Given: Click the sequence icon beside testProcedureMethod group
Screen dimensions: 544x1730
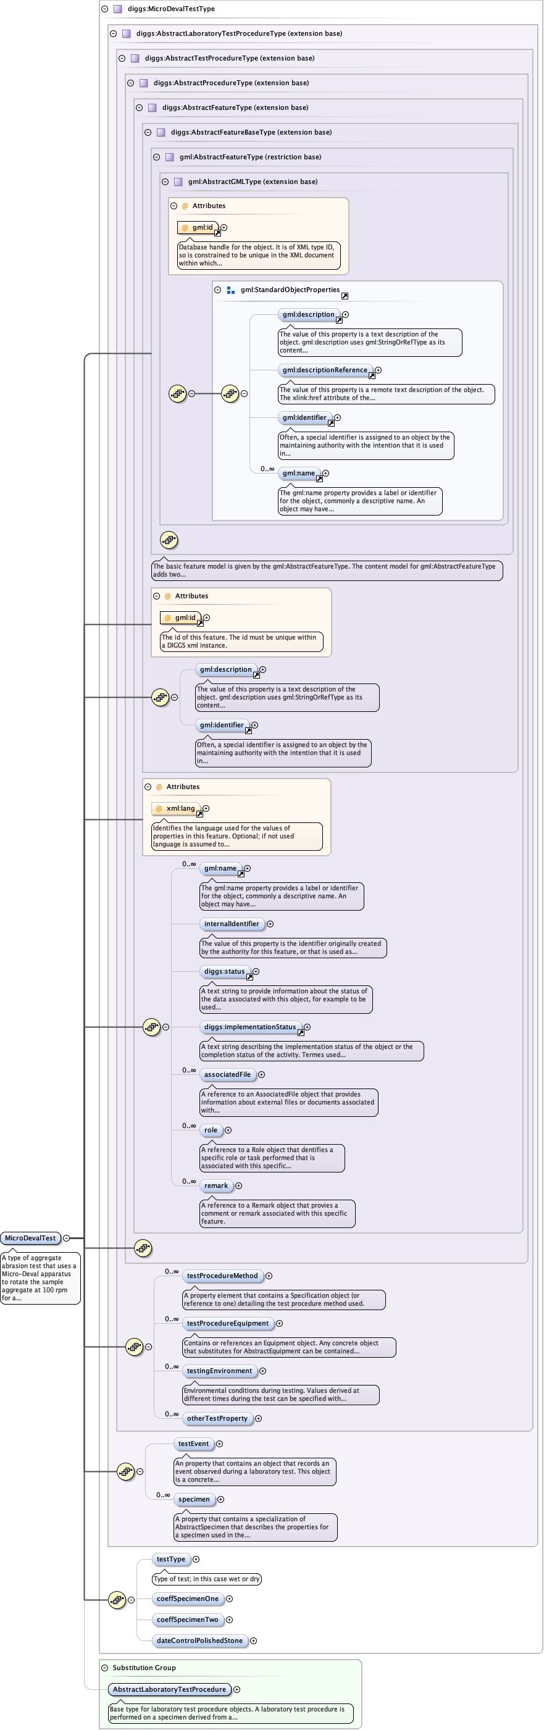Looking at the screenshot, I should coord(135,1347).
